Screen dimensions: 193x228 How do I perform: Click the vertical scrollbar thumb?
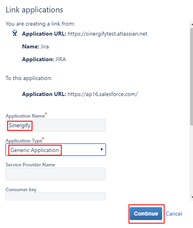tap(191, 77)
